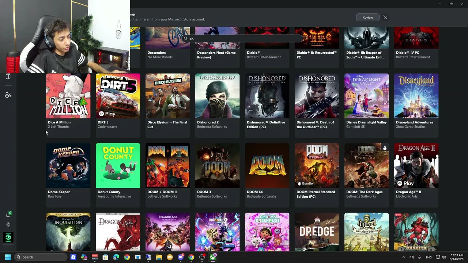The image size is (468, 263).
Task: Open the Dungeon Keeper cover art
Action: [416, 232]
